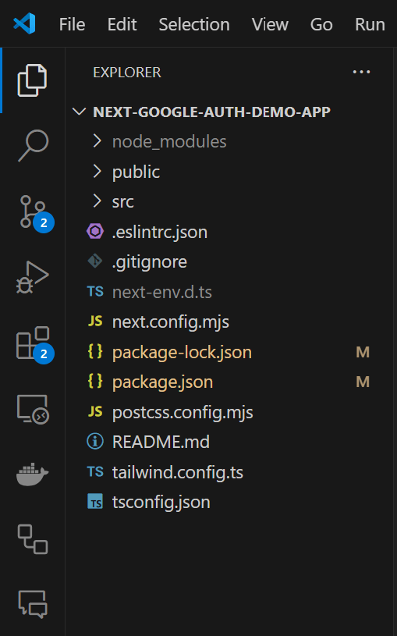This screenshot has height=636, width=397.
Task: Open the Run and Debug view
Action: point(33,278)
